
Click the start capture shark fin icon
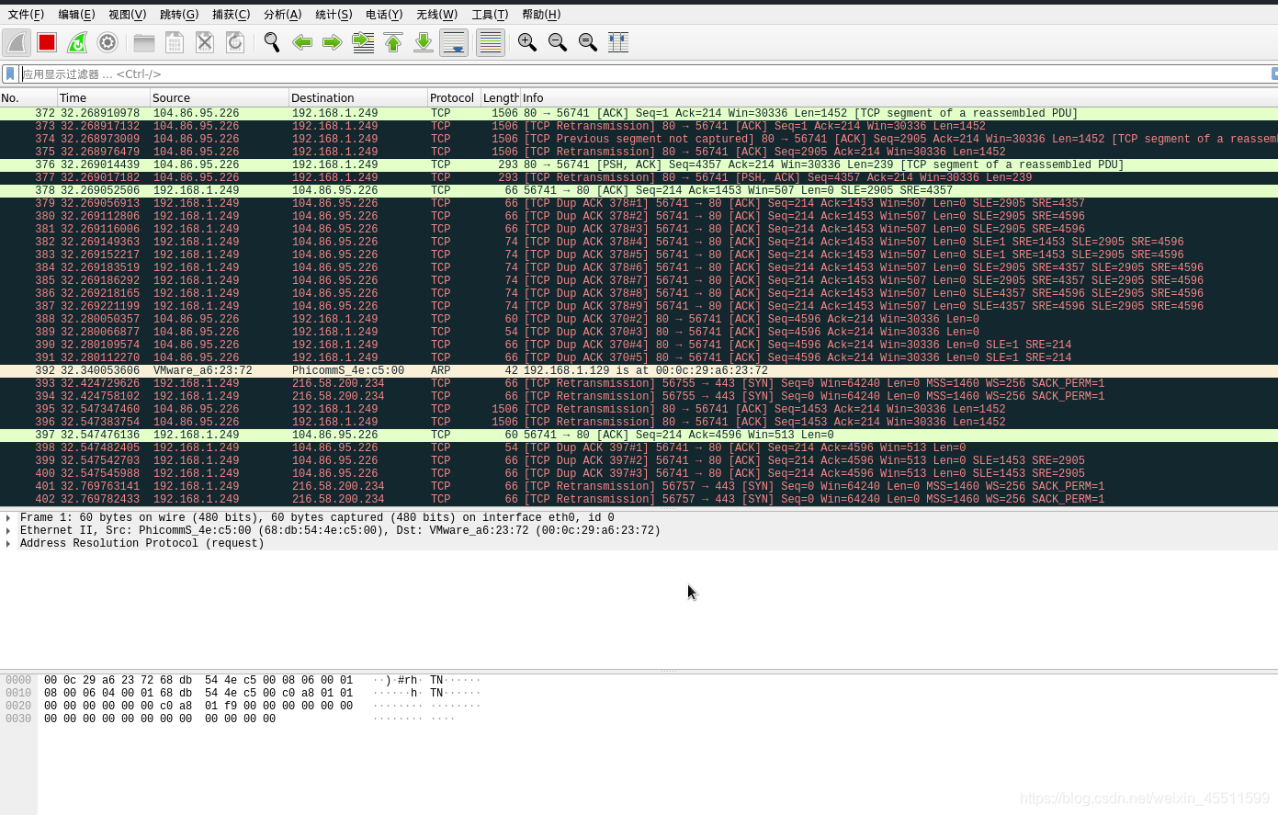[17, 42]
